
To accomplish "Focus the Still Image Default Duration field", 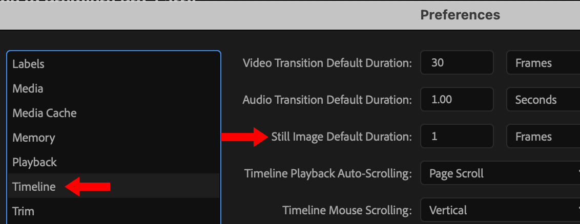I will pos(457,137).
